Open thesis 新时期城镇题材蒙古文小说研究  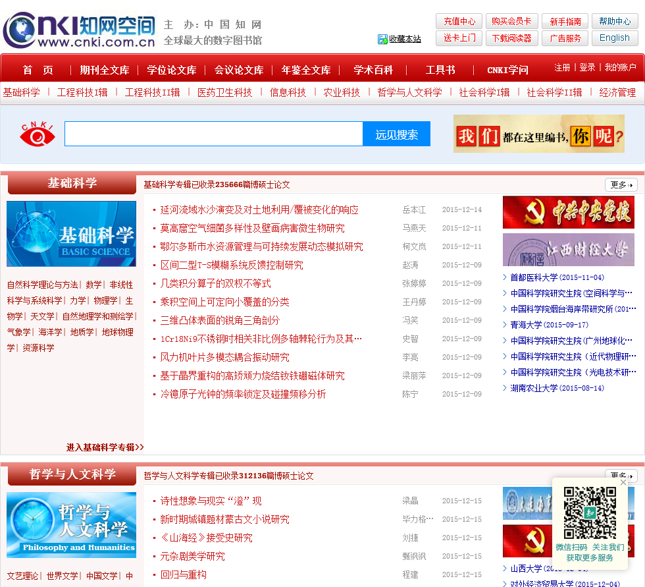[224, 520]
